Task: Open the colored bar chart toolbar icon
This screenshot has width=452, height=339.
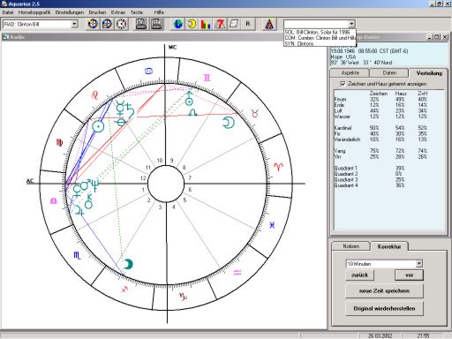Action: [206, 24]
